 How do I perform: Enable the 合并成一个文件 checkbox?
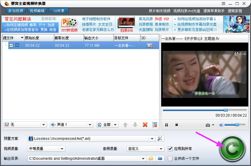click(170, 159)
